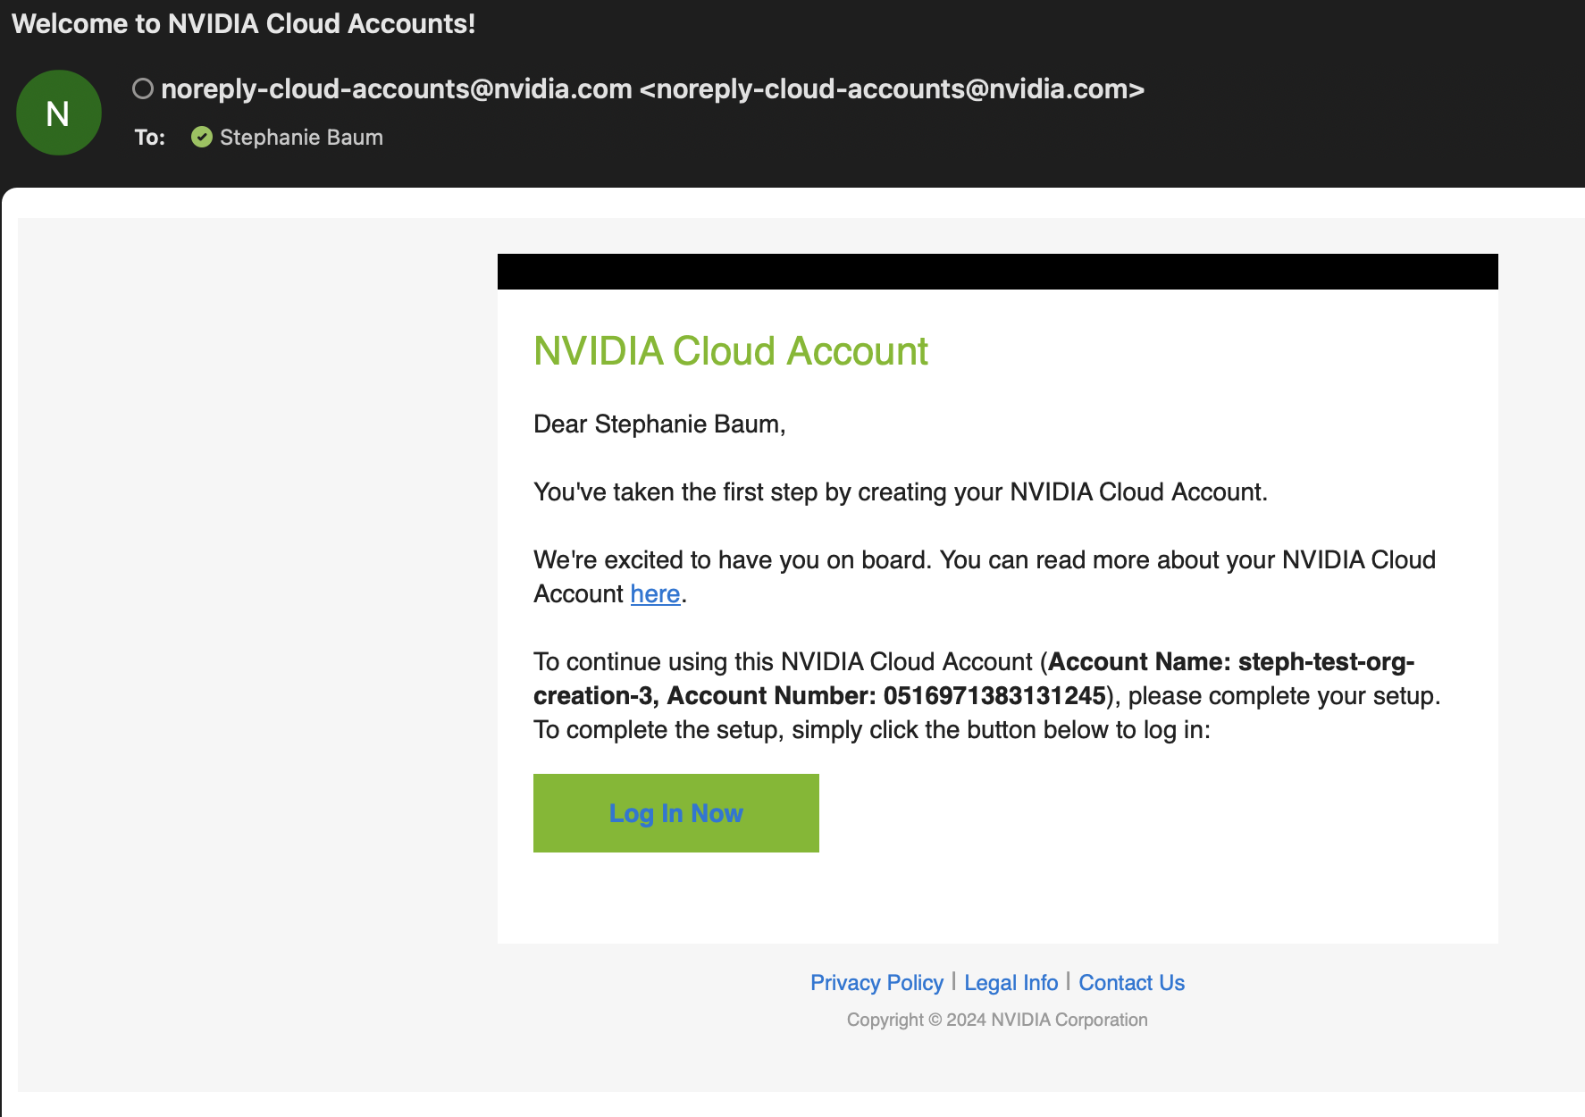Click the green N sender avatar
The width and height of the screenshot is (1585, 1117).
(x=59, y=113)
